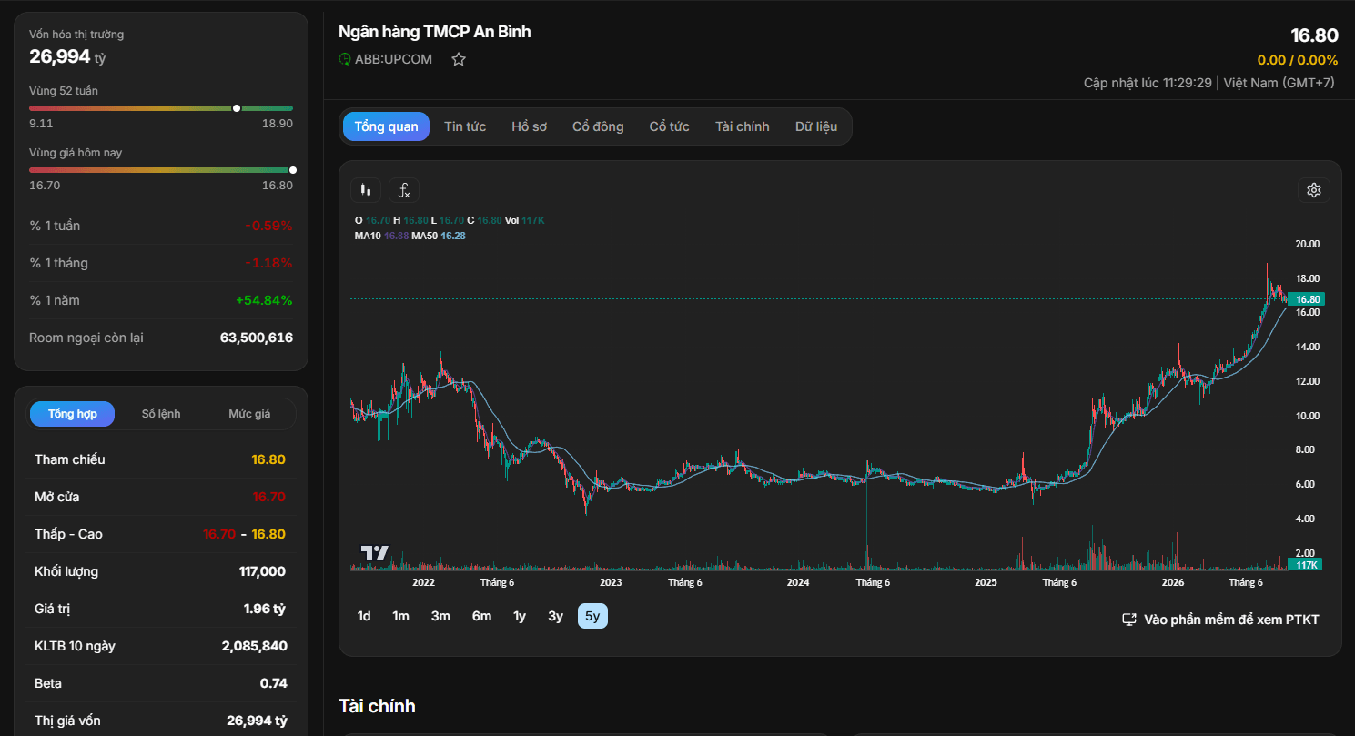Open the Hồ sơ tab
The height and width of the screenshot is (736, 1355).
(529, 126)
